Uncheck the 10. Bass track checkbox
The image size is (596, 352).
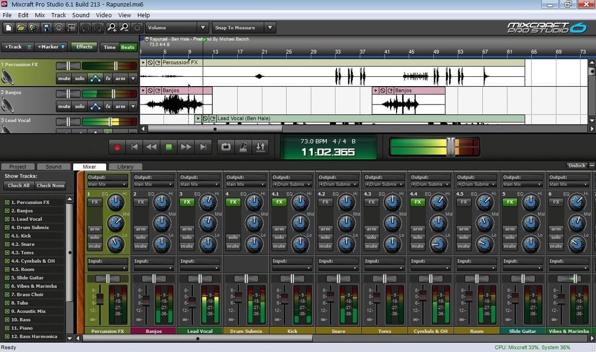coord(7,320)
